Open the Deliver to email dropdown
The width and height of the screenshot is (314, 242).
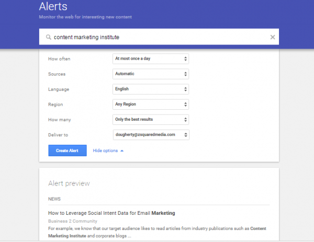tap(151, 135)
